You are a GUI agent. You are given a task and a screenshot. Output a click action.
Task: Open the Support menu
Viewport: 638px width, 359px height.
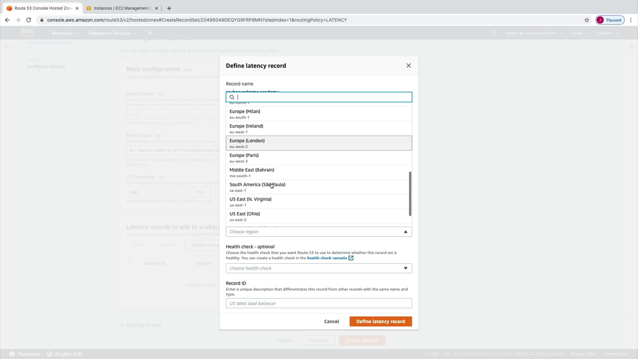(607, 33)
